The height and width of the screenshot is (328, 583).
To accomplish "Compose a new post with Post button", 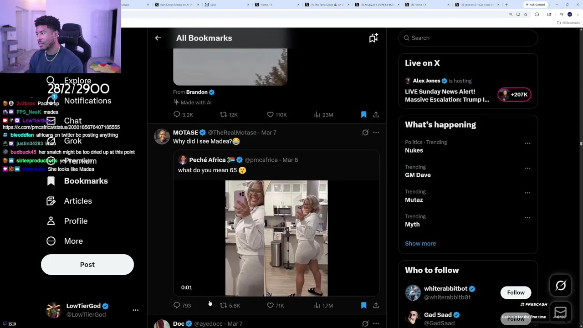I will pyautogui.click(x=87, y=265).
